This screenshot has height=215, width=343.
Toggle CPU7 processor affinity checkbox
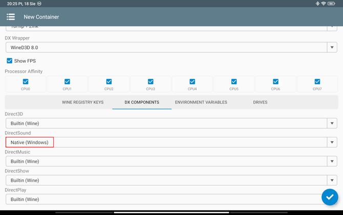click(x=317, y=82)
